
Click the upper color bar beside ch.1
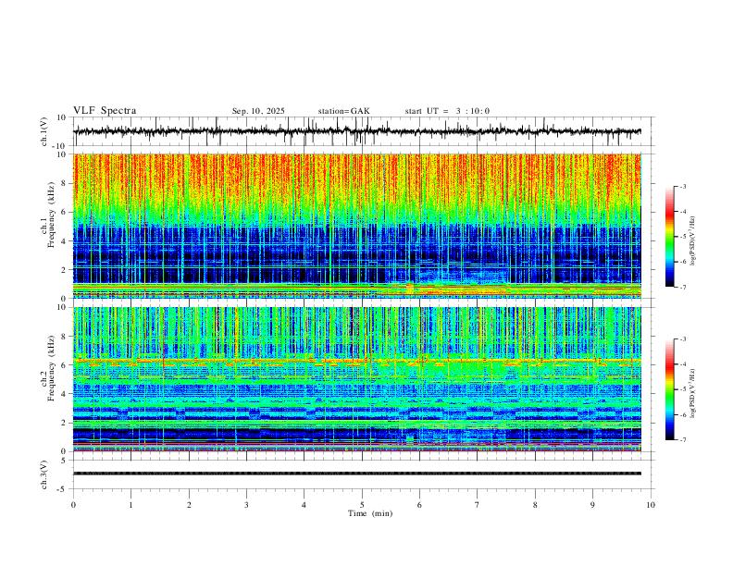point(670,237)
